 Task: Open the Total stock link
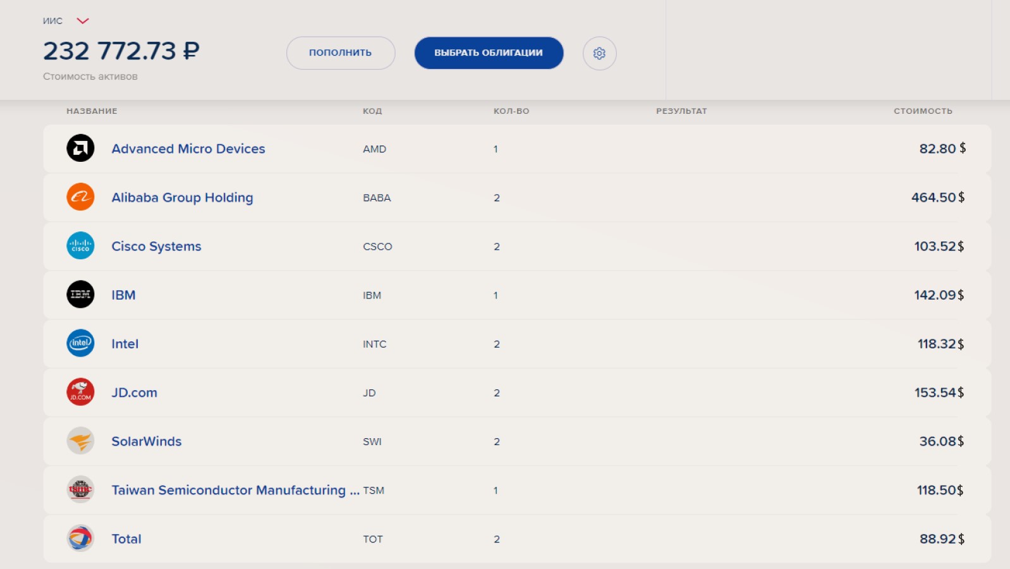point(126,539)
